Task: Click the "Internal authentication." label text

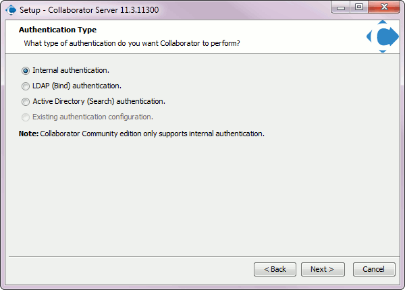Action: click(71, 70)
